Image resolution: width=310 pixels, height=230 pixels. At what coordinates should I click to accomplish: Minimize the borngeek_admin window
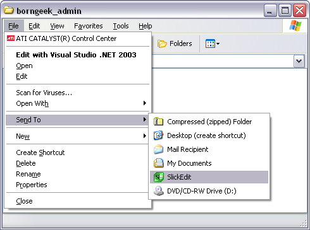270,10
